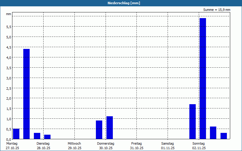Screen dimensions: 242x151
Task: Click the y-axis value '0,5'
Action: point(9,129)
